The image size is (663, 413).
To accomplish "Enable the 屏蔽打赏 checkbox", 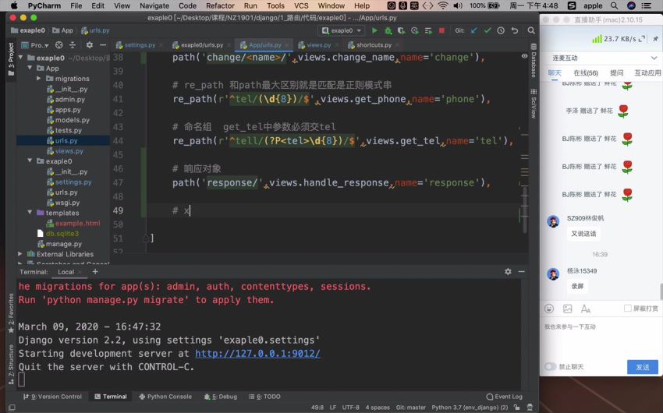I will click(x=628, y=309).
